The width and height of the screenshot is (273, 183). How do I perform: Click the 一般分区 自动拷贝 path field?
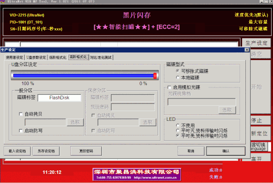(45, 122)
